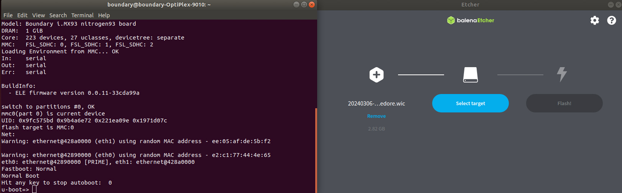Viewport: 622px width, 193px height.
Task: Open the Terminal menu
Action: (82, 15)
